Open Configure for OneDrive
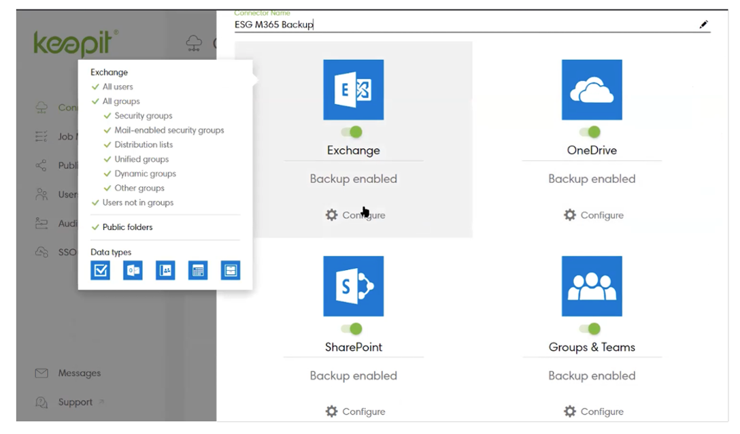Image resolution: width=740 pixels, height=434 pixels. (x=594, y=215)
